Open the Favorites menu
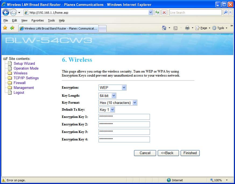Viewport: 235px width, 184px height. pyautogui.click(x=38, y=20)
